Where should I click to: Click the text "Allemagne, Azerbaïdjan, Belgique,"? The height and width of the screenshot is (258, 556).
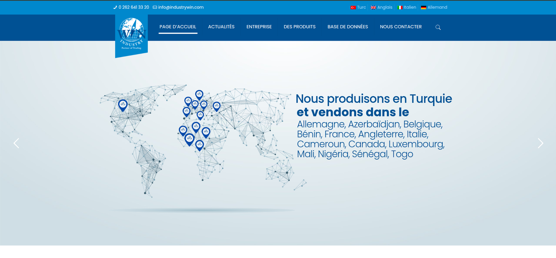click(370, 124)
